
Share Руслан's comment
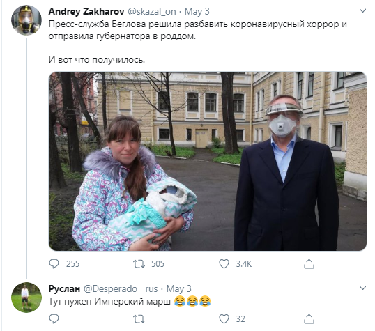tap(309, 318)
